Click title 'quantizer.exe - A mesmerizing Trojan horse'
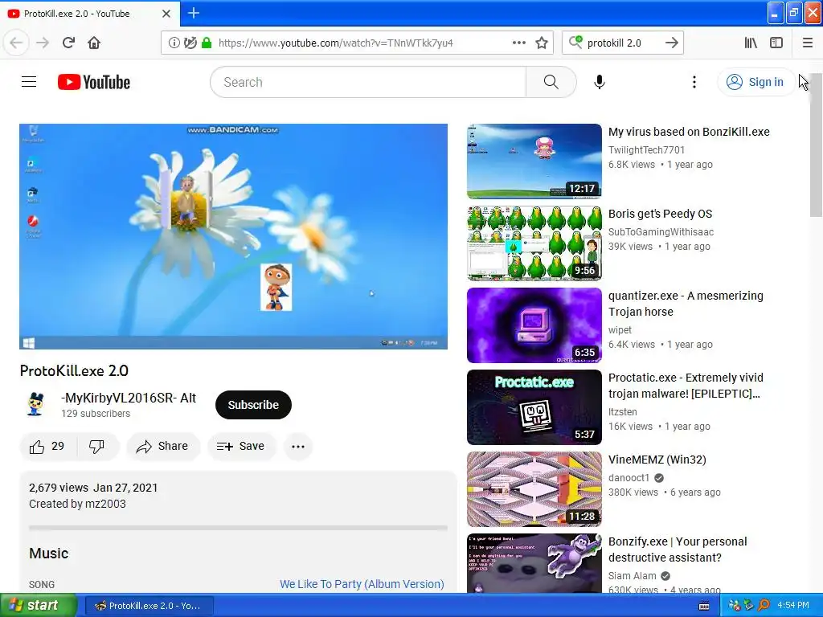 [x=686, y=304]
